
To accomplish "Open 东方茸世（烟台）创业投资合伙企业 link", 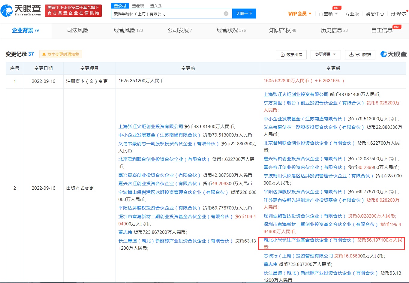I will click(x=314, y=103).
